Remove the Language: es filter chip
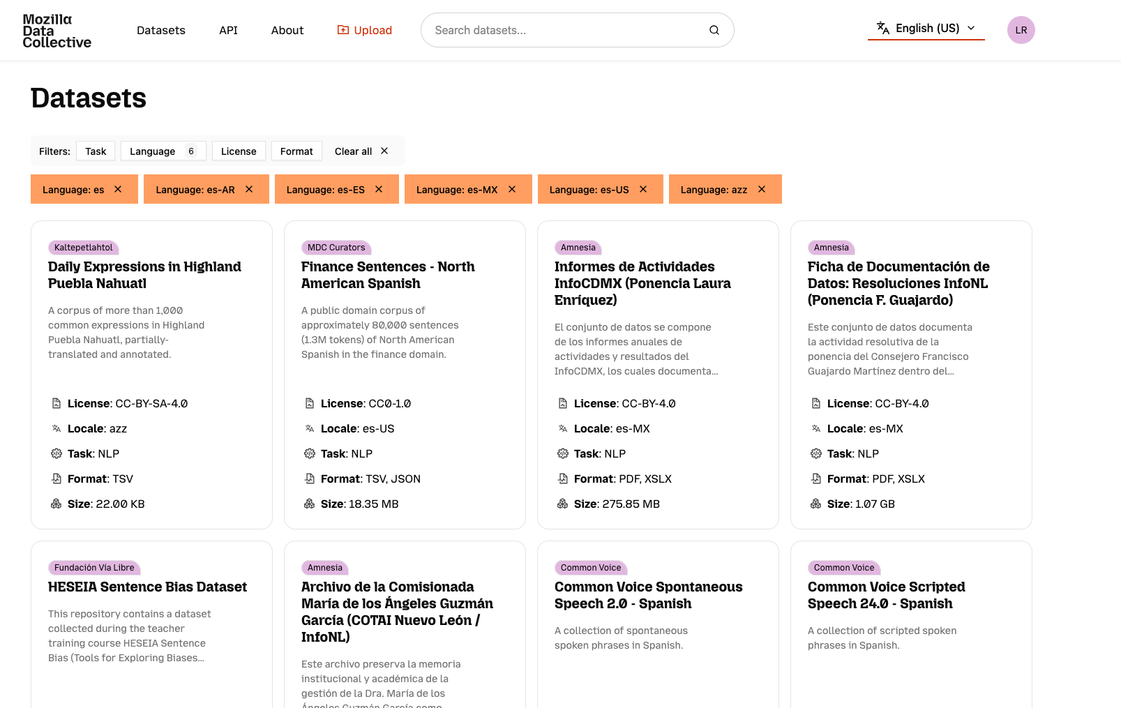 pos(118,189)
